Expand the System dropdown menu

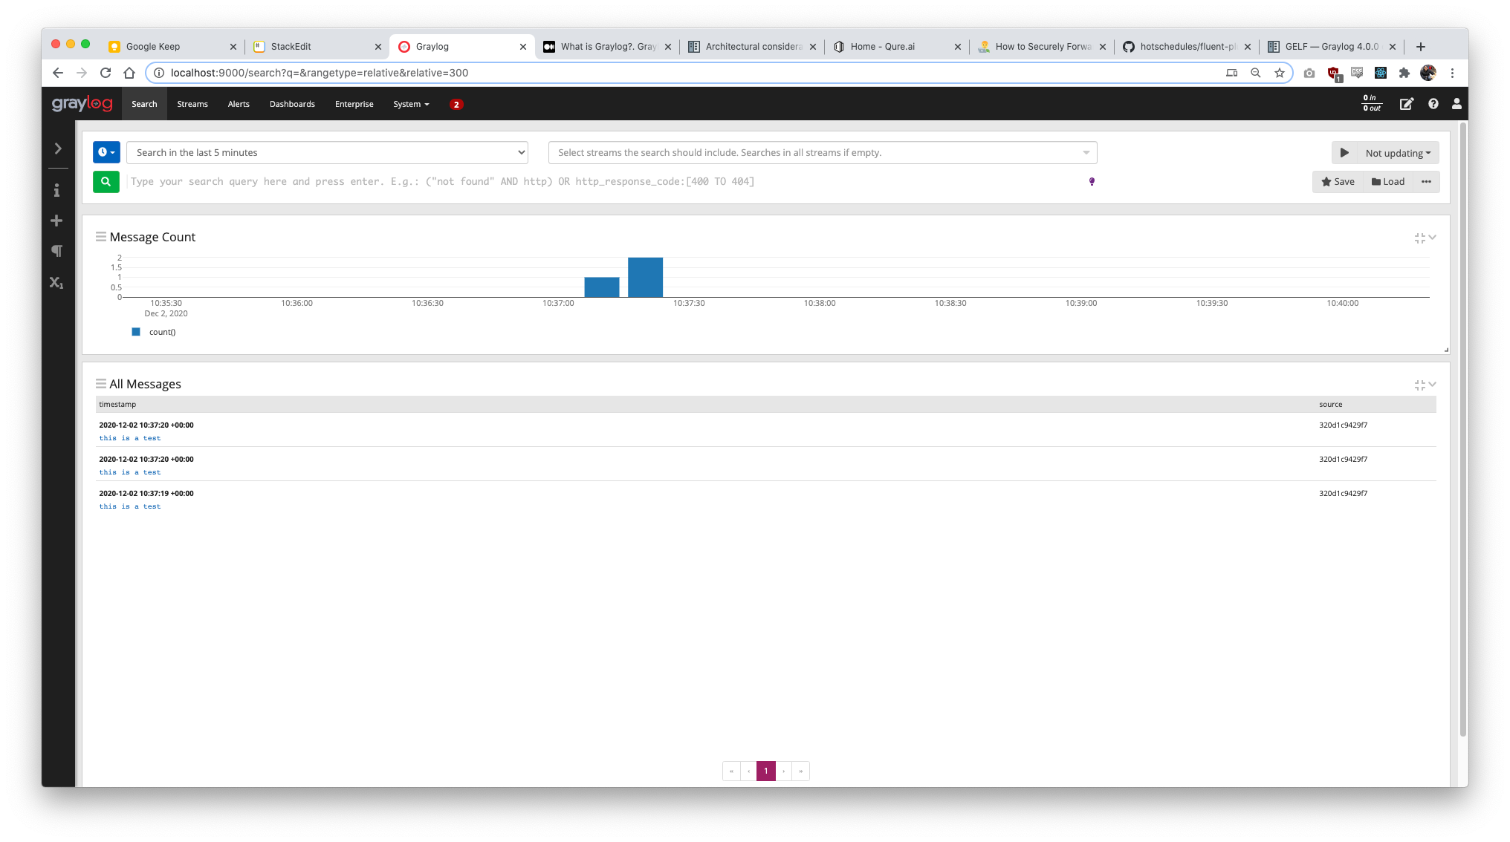(x=411, y=103)
